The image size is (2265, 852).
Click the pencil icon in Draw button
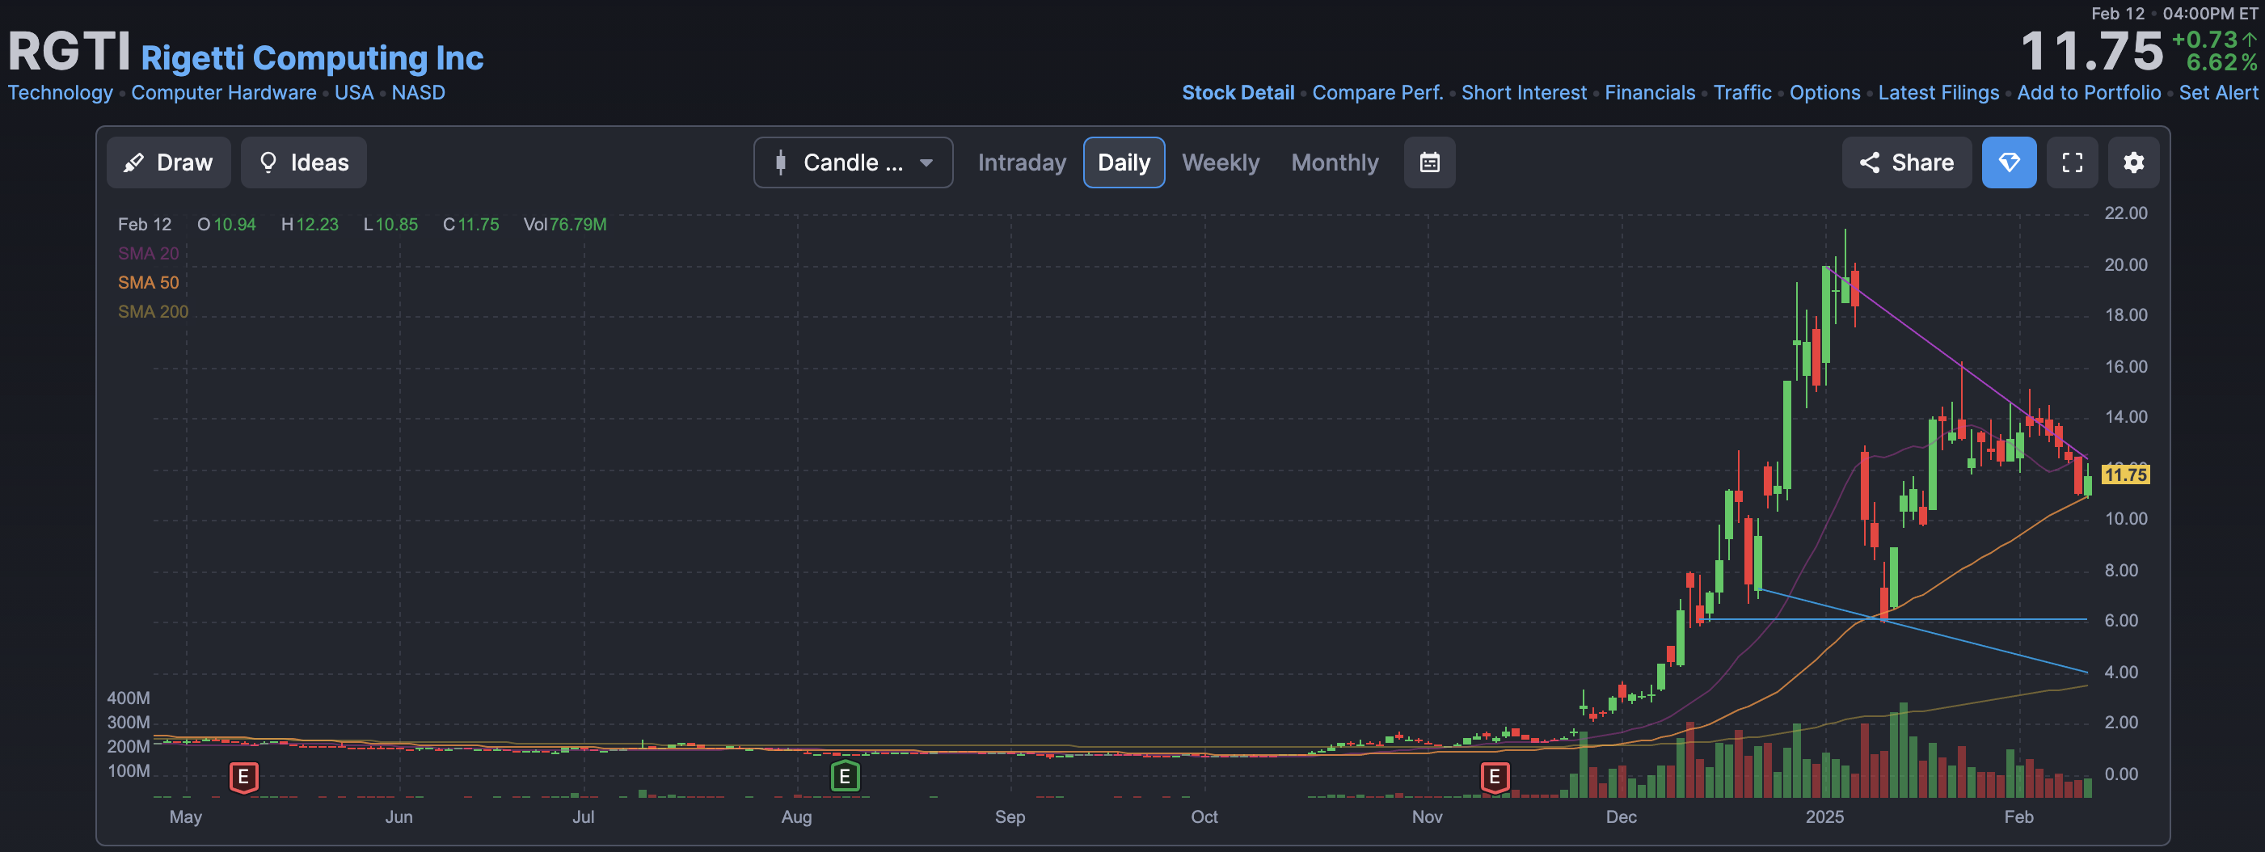[133, 162]
